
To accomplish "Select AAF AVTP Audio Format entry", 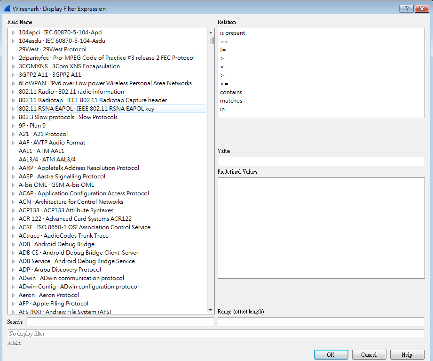I will 52,143.
